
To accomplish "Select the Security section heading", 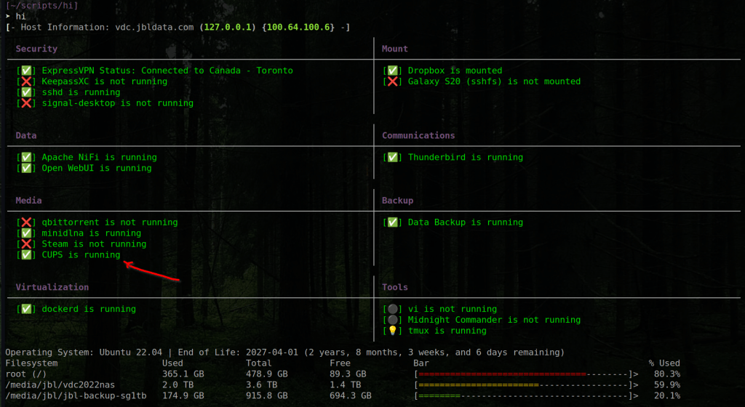I will [x=36, y=49].
